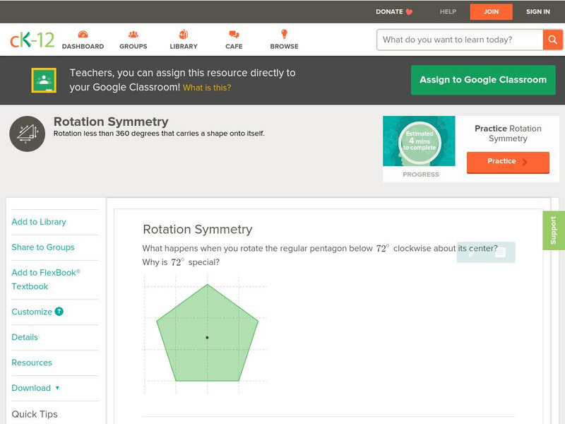Focus the 'What do you want to learn today?' search field
This screenshot has width=565, height=424.
[x=460, y=40]
